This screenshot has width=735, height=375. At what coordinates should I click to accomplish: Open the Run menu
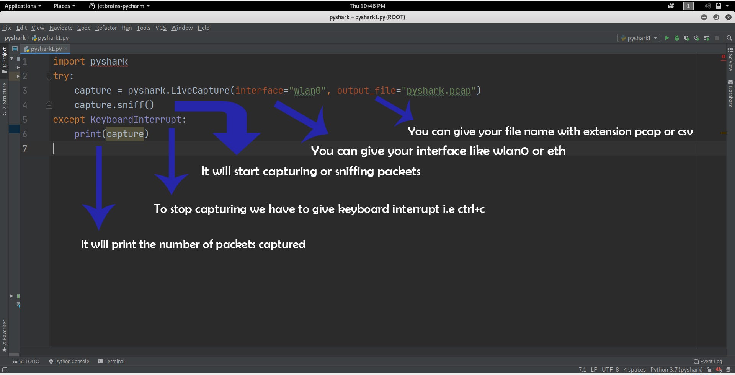click(127, 28)
